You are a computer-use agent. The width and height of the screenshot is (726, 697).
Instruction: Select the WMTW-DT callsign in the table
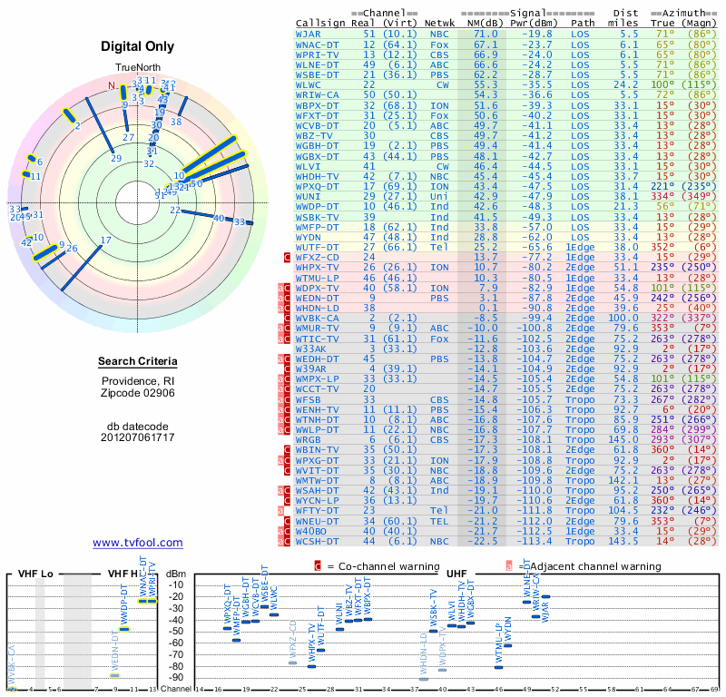point(317,481)
